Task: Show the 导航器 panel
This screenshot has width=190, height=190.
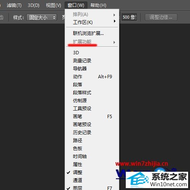Action: click(x=92, y=69)
